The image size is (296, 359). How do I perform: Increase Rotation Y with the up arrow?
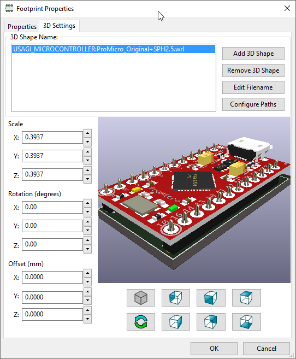coord(87,222)
